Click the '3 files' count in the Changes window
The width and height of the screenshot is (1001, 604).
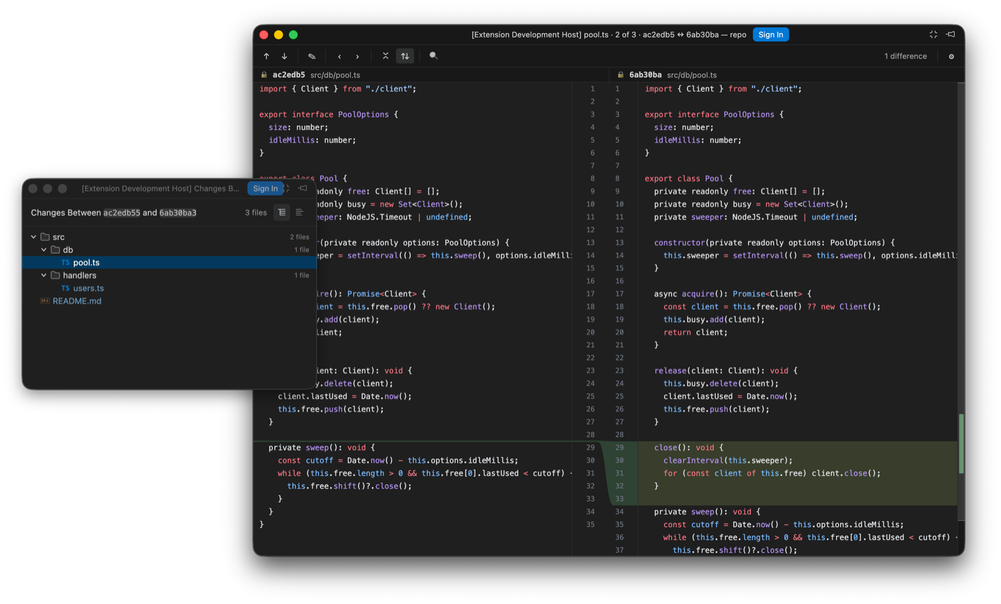[x=256, y=213]
